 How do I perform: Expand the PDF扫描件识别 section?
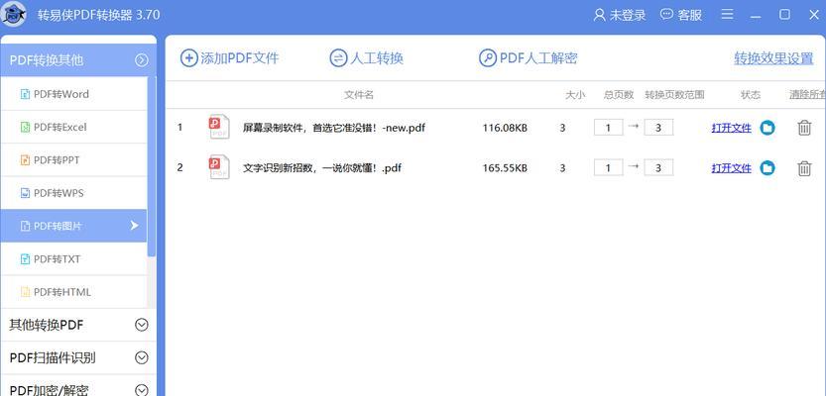point(142,358)
